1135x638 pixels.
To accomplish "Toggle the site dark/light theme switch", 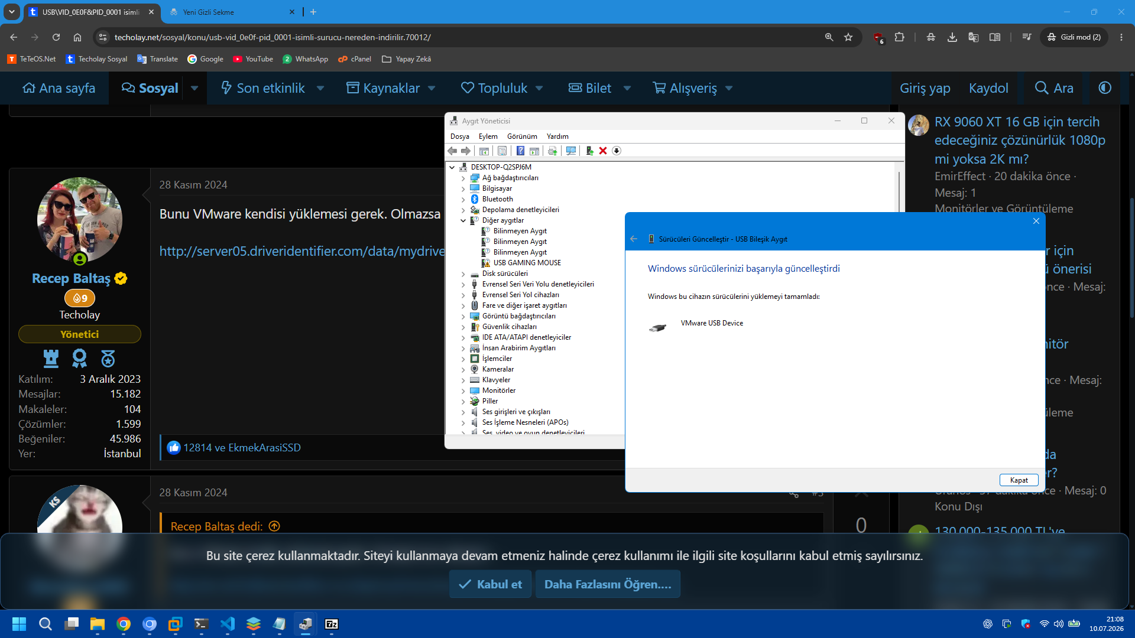I will 1105,88.
